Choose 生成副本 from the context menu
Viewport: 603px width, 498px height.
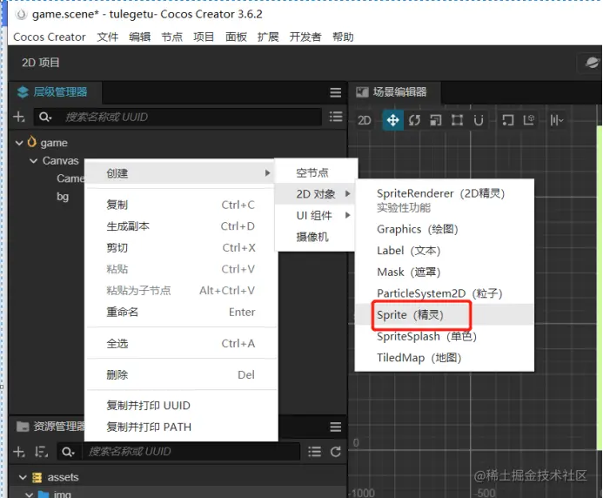pos(180,226)
